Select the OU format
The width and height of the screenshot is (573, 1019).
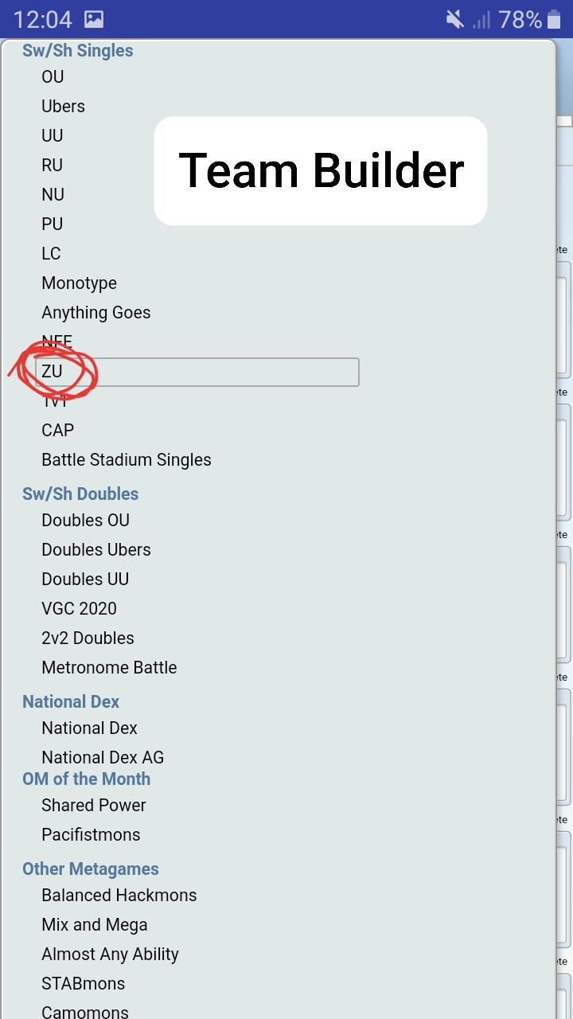pyautogui.click(x=53, y=77)
